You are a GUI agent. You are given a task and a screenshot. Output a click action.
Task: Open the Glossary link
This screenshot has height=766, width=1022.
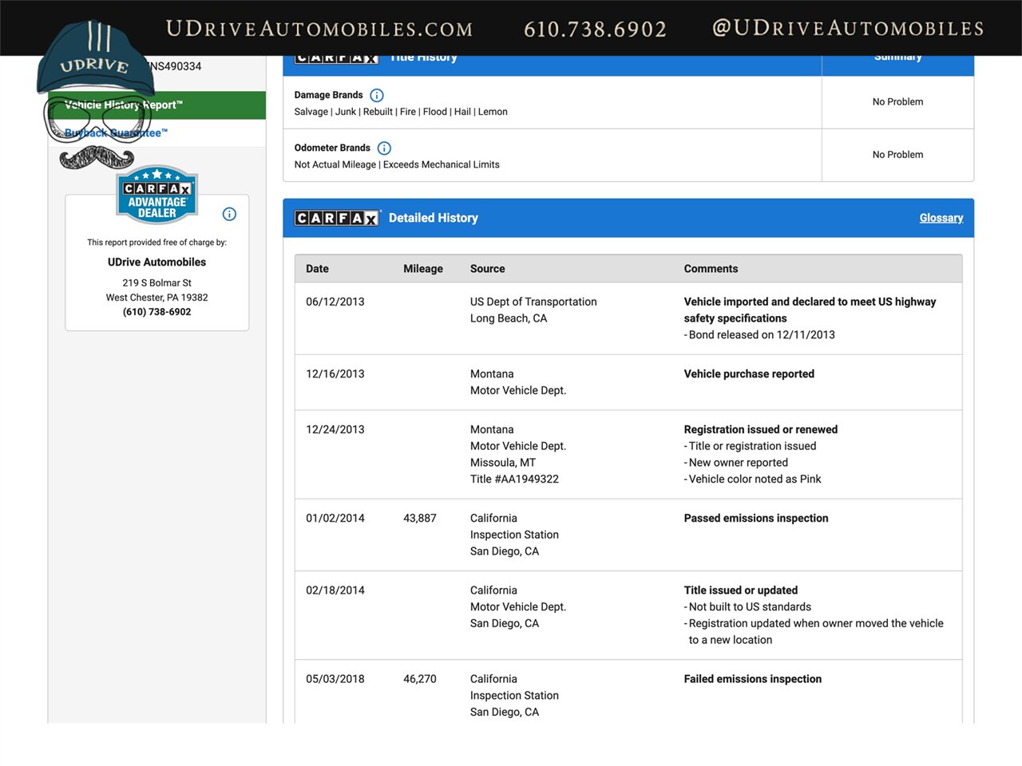point(941,218)
